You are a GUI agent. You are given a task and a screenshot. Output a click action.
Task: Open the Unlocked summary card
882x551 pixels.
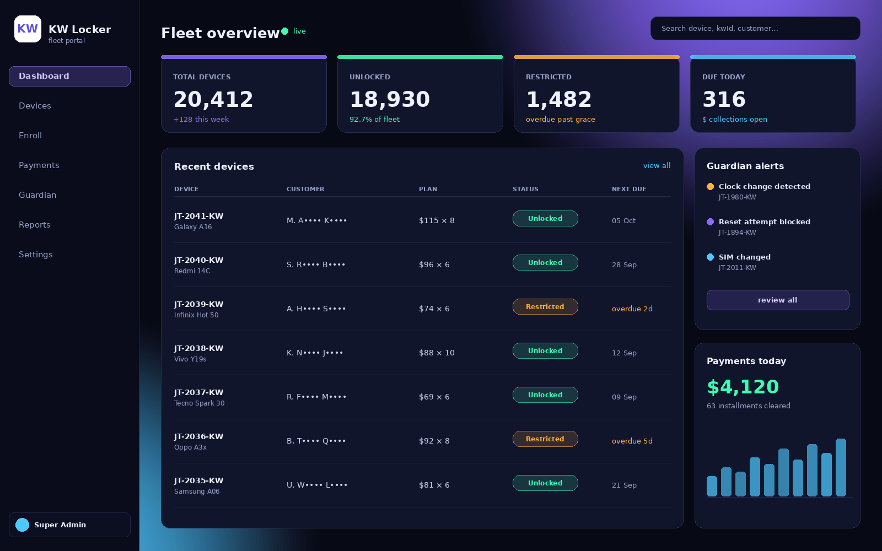[x=420, y=94]
